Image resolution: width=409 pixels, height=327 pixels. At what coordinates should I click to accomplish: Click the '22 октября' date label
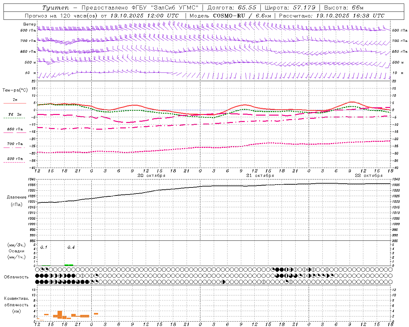pos(369,175)
